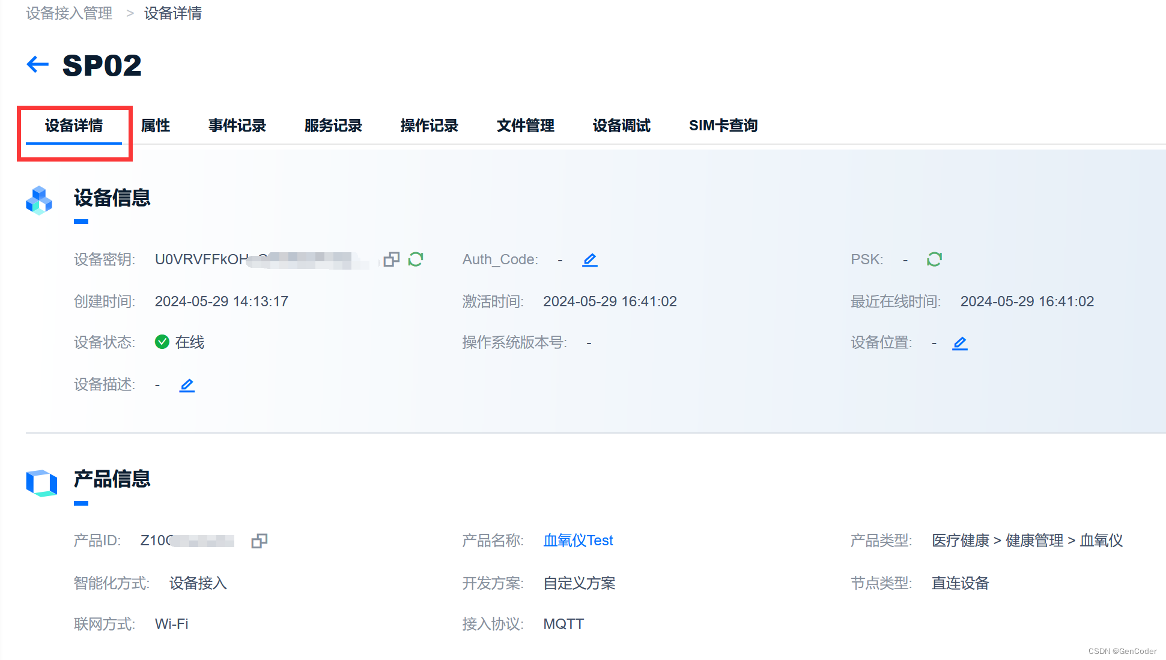Screen dimensions: 1166x660
Task: Edit the device location field
Action: [960, 343]
